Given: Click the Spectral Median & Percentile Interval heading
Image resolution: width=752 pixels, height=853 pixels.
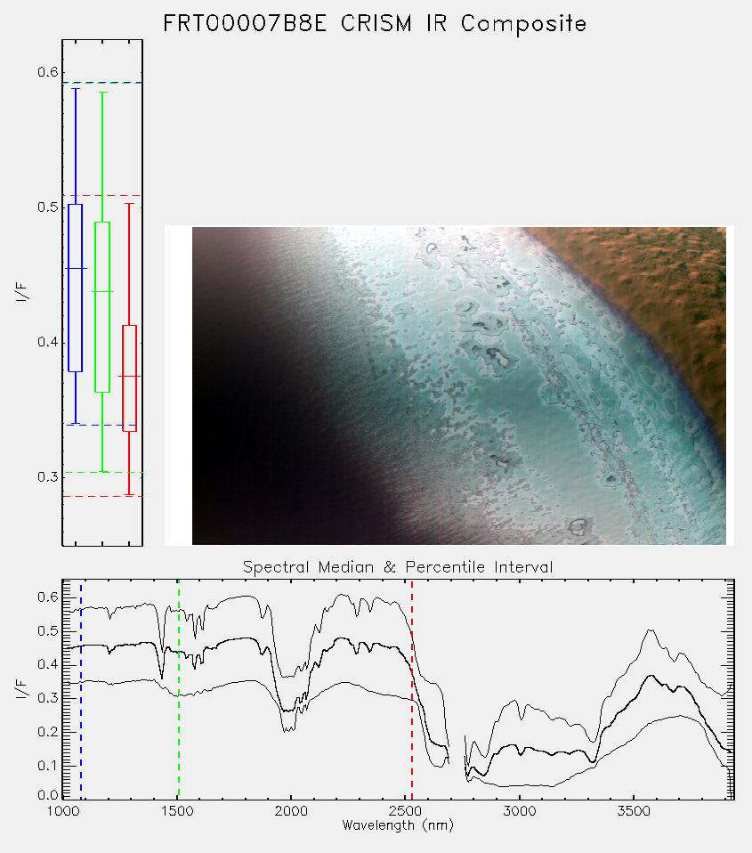Looking at the screenshot, I should (x=398, y=567).
